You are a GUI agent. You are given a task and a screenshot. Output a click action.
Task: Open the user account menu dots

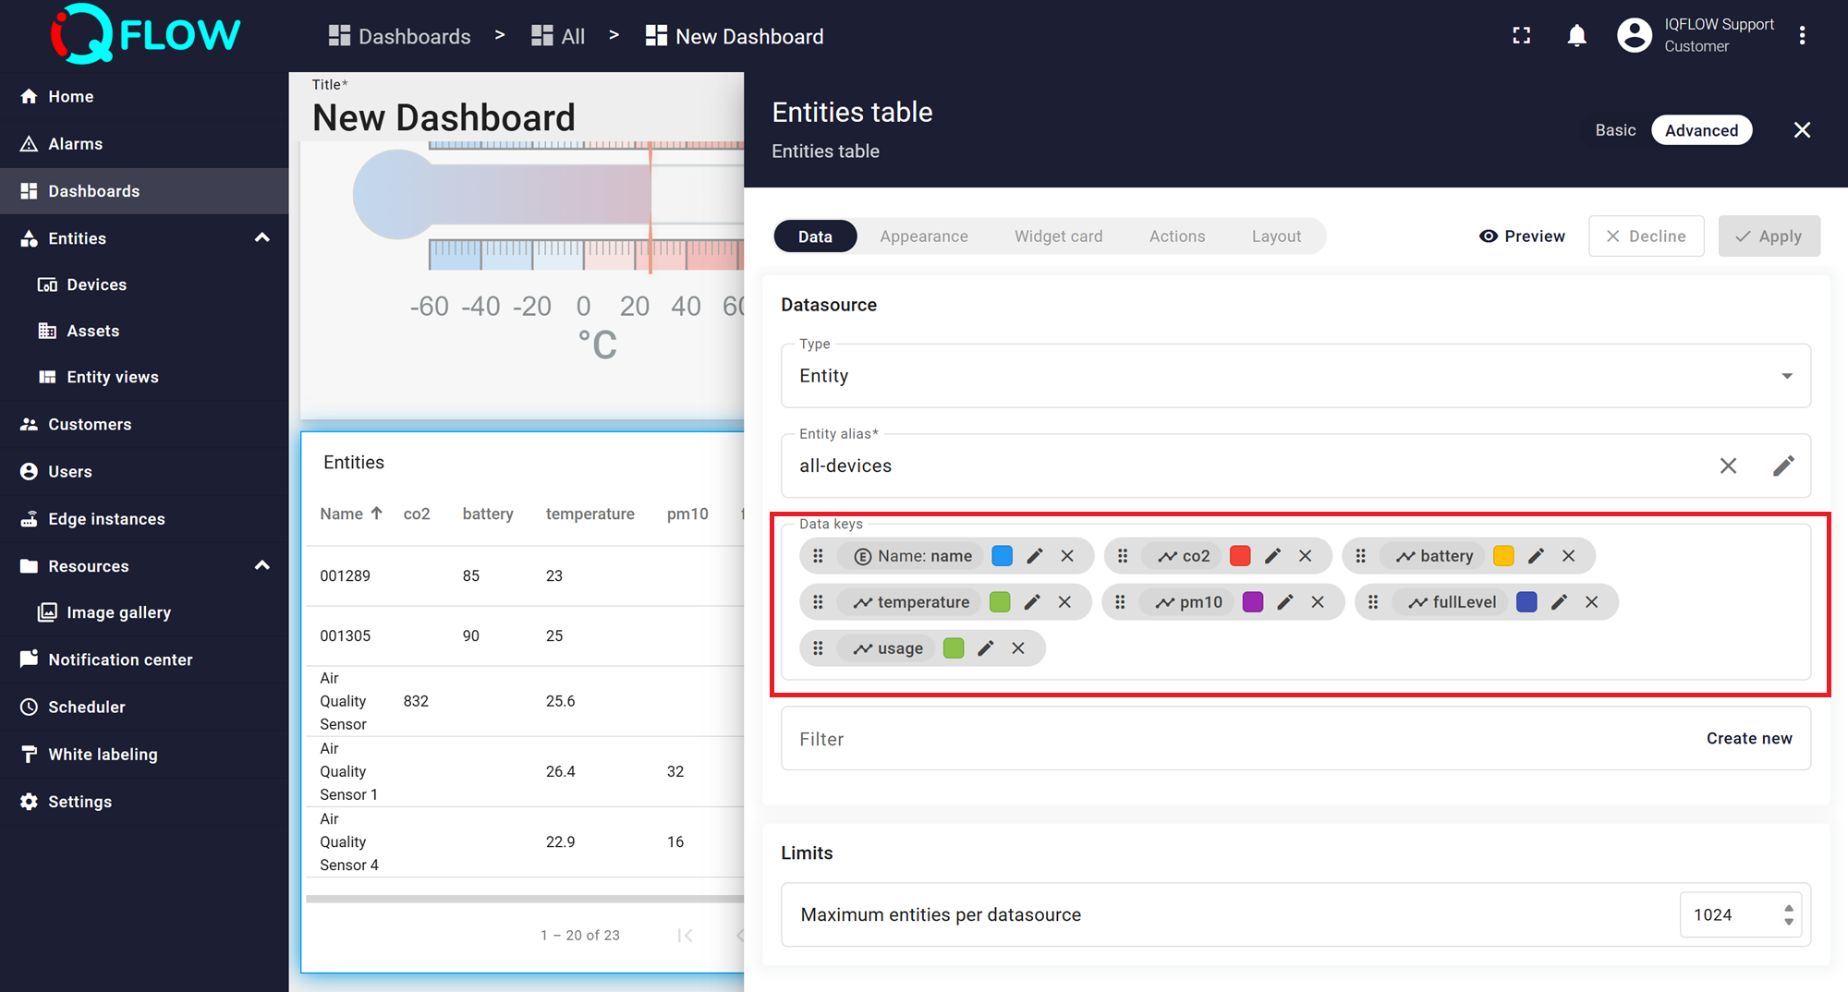[1802, 36]
